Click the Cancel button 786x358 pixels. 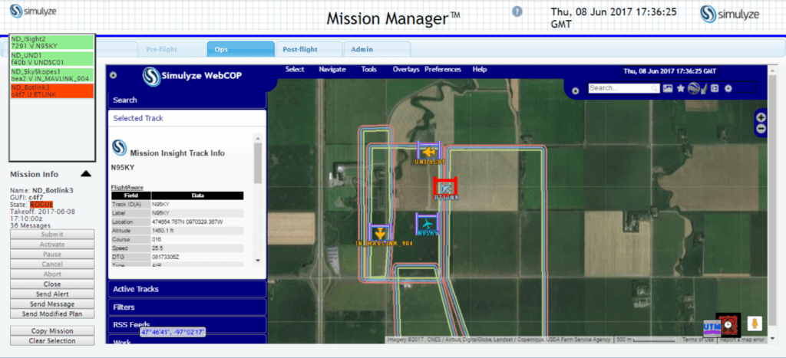tap(52, 264)
